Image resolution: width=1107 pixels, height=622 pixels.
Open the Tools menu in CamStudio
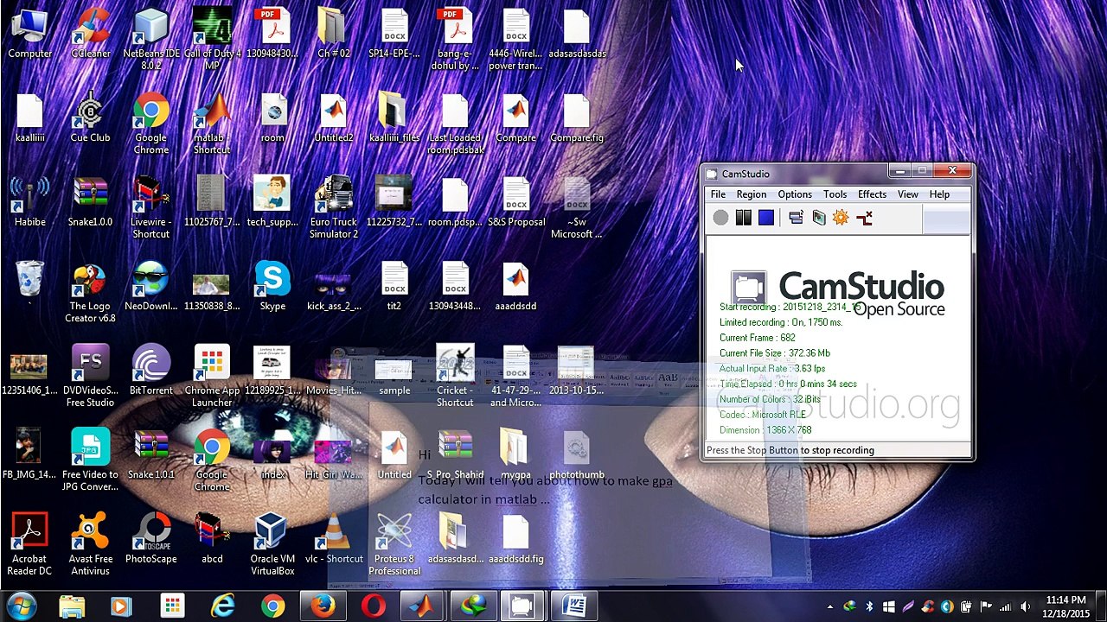tap(835, 194)
